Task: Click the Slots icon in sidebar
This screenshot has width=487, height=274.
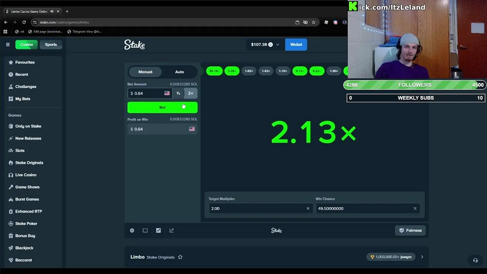Action: 11,150
